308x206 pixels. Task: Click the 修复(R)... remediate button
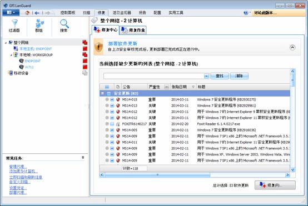pyautogui.click(x=275, y=185)
